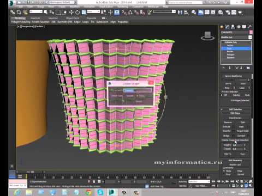Select the Move transform tool
262x196 pixels.
pos(72,12)
